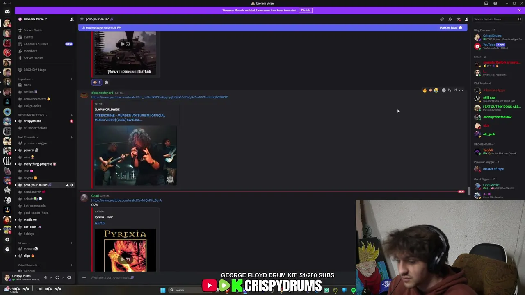525x295 pixels.
Task: Open attachment plus in message box
Action: (x=84, y=277)
